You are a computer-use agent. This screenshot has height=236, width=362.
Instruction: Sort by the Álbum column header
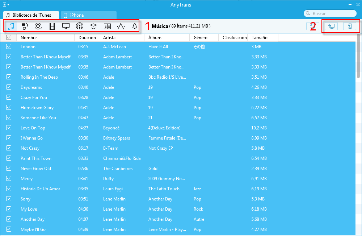tap(167, 37)
